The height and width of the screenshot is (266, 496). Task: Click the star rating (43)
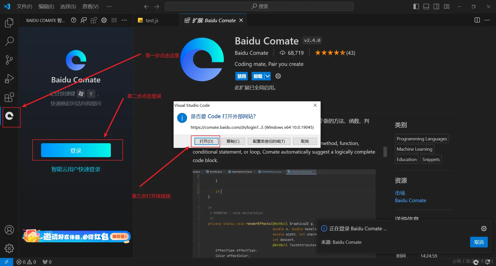(335, 53)
